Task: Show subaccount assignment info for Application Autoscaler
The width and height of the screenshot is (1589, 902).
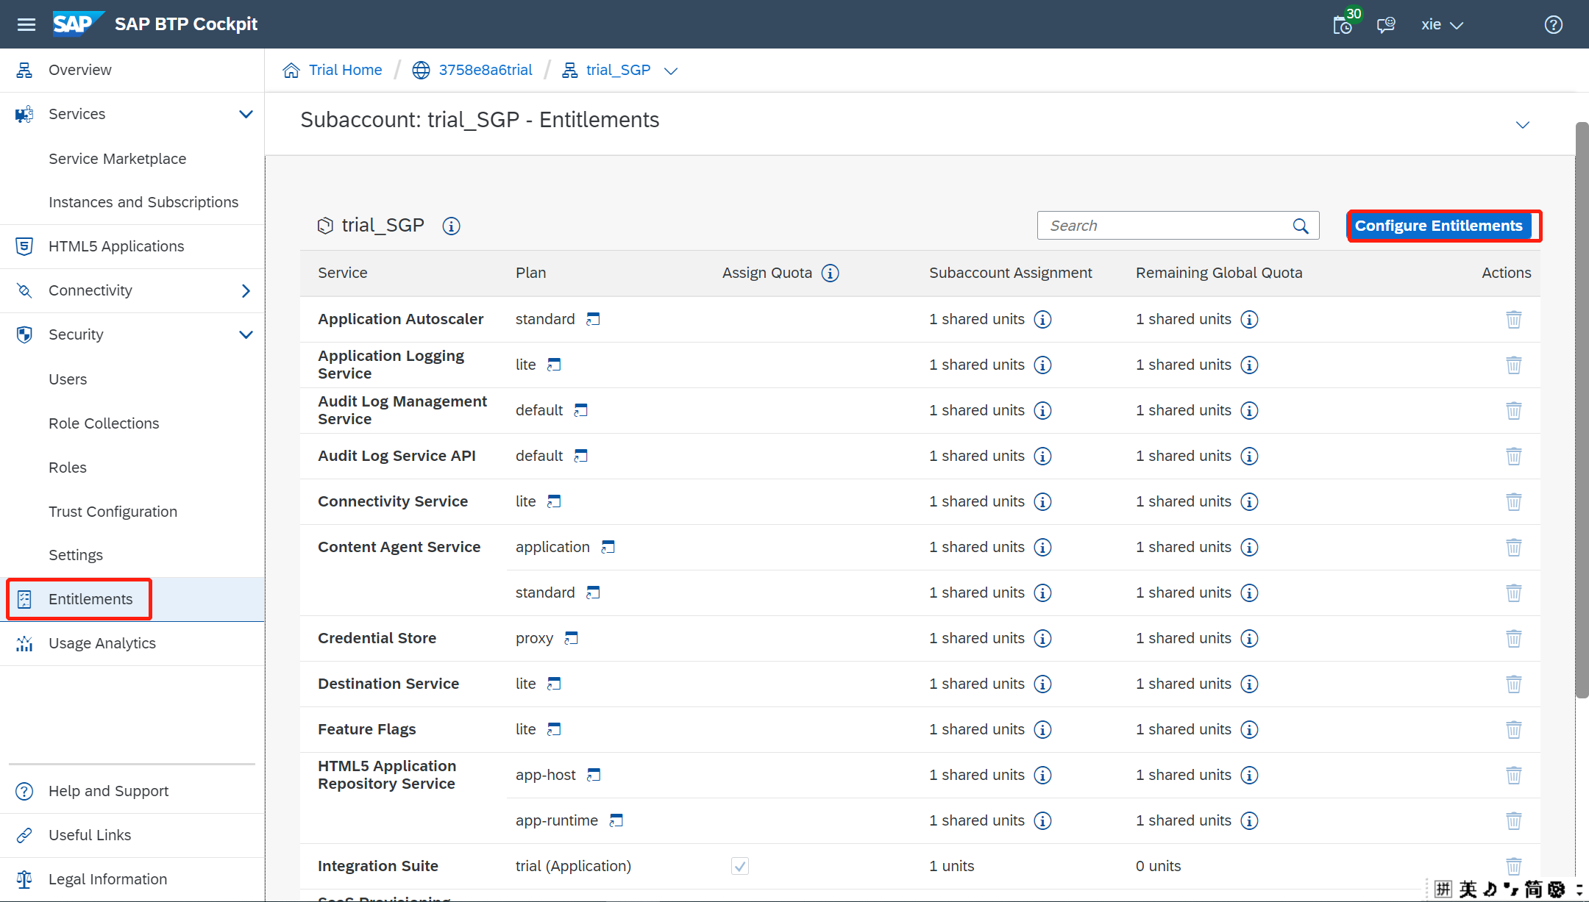Action: pos(1042,319)
